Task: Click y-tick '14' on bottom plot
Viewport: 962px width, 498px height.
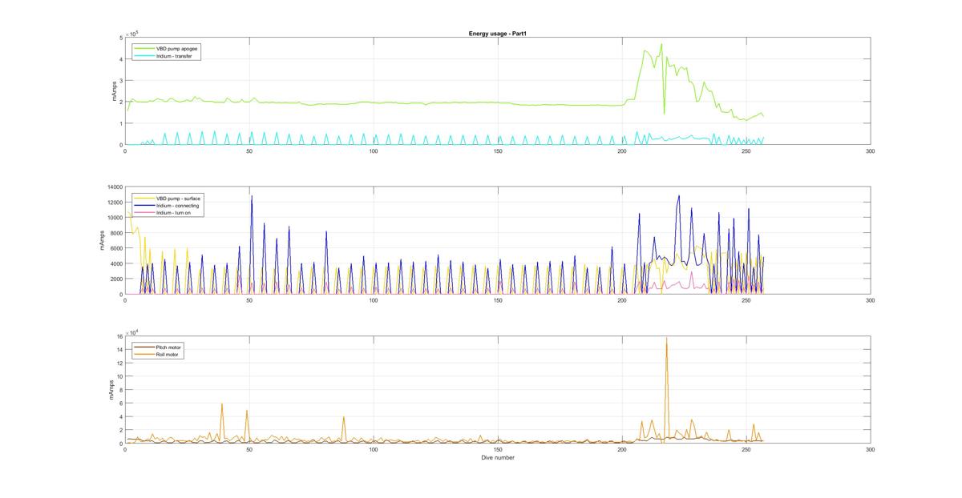Action: pyautogui.click(x=119, y=350)
